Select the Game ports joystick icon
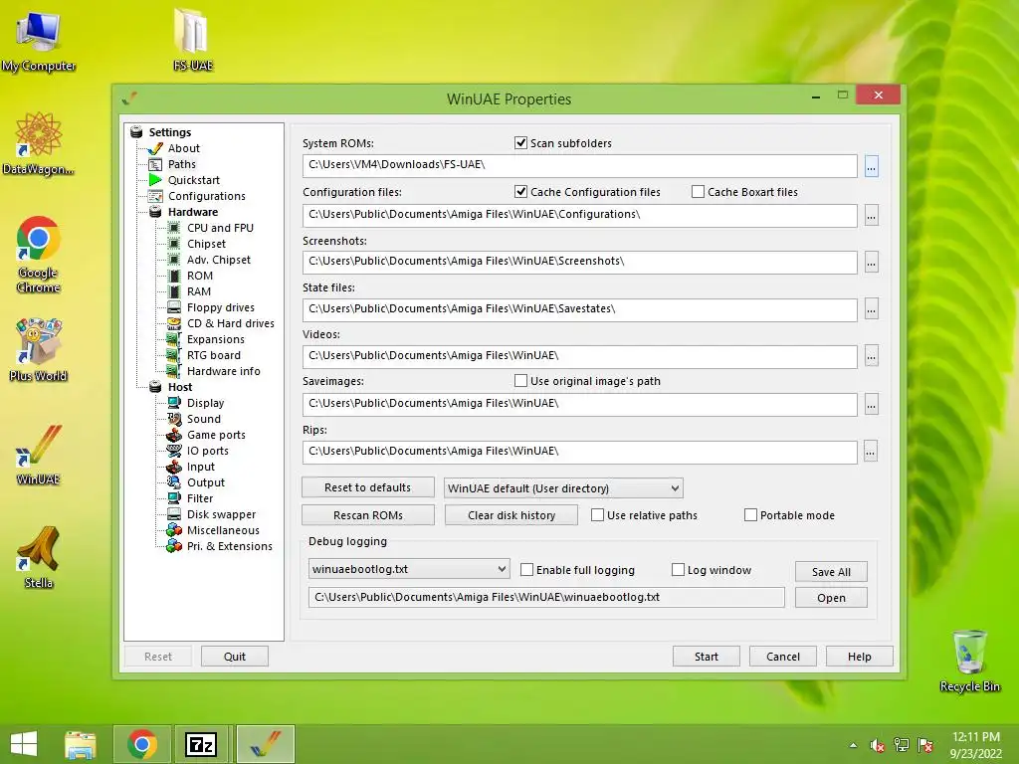 (174, 435)
